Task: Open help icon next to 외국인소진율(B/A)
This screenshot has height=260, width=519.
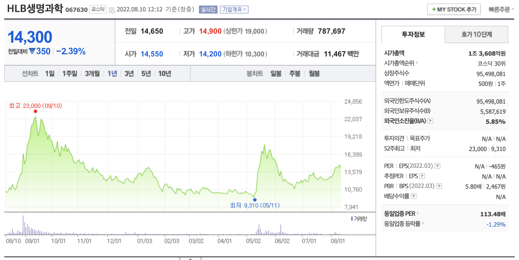Action: pyautogui.click(x=430, y=121)
